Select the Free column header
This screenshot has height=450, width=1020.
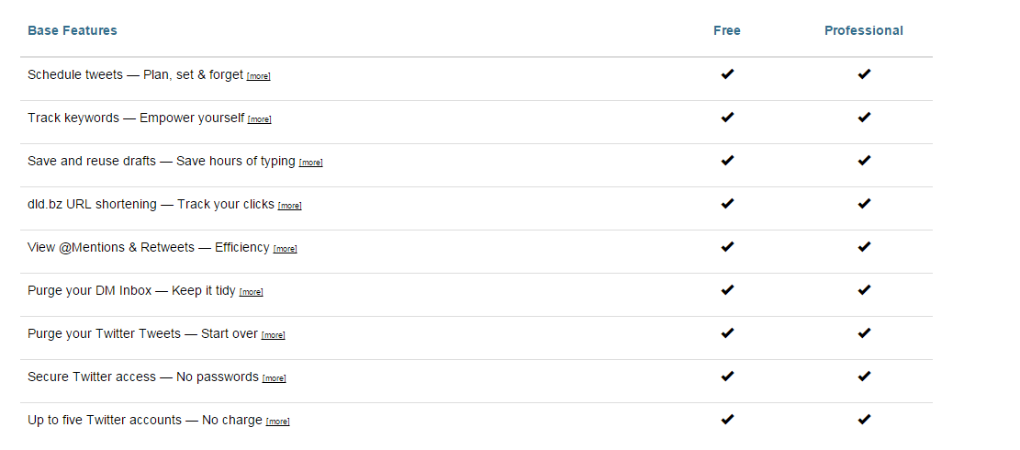point(727,30)
